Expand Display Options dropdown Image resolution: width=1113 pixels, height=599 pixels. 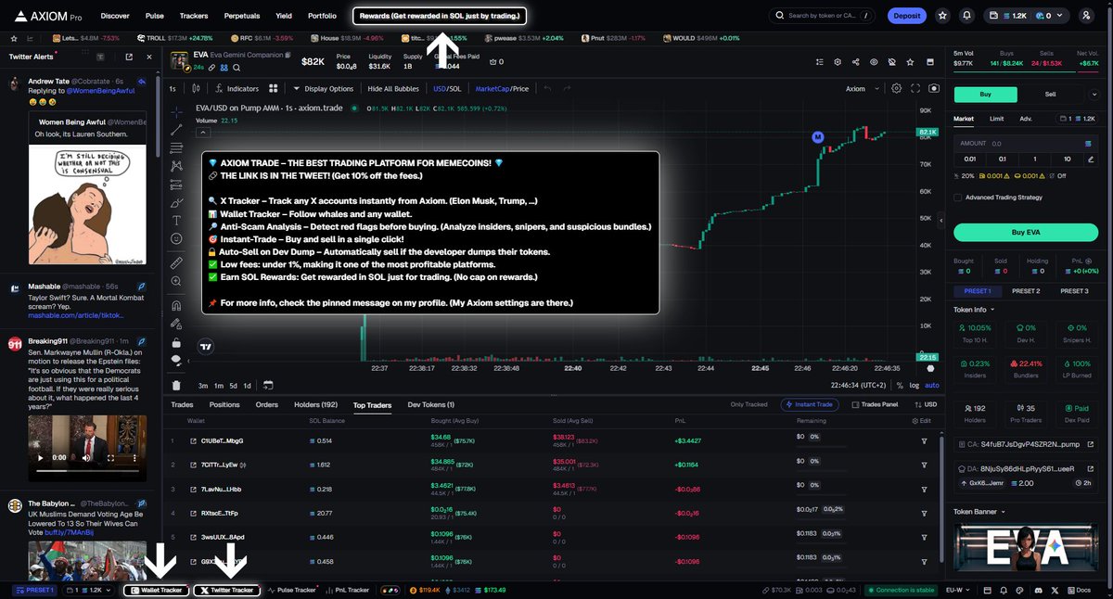324,89
